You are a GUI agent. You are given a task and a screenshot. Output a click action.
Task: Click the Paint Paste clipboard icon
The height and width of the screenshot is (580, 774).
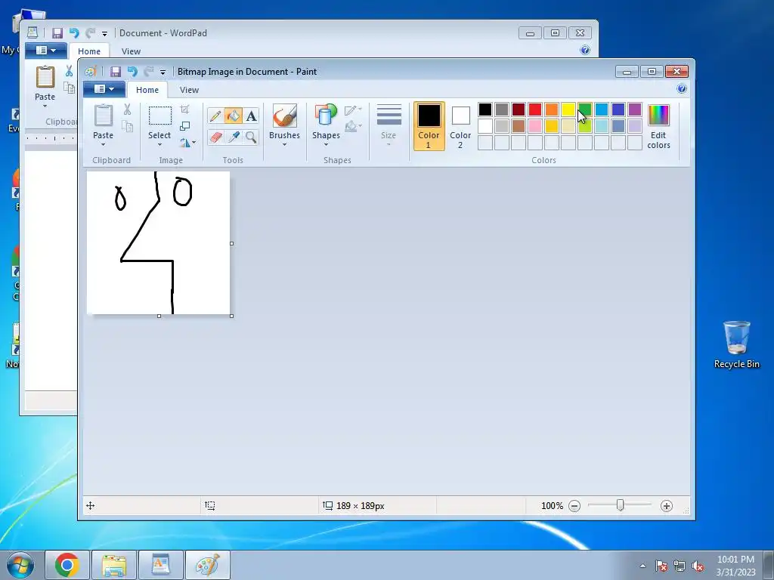[x=103, y=116]
